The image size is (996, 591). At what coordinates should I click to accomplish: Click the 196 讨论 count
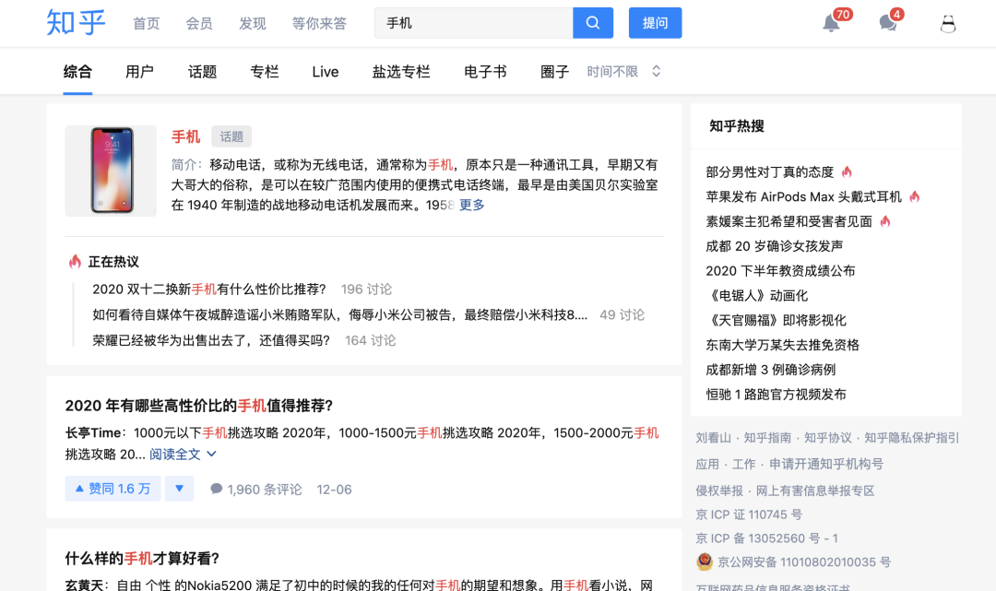[366, 290]
